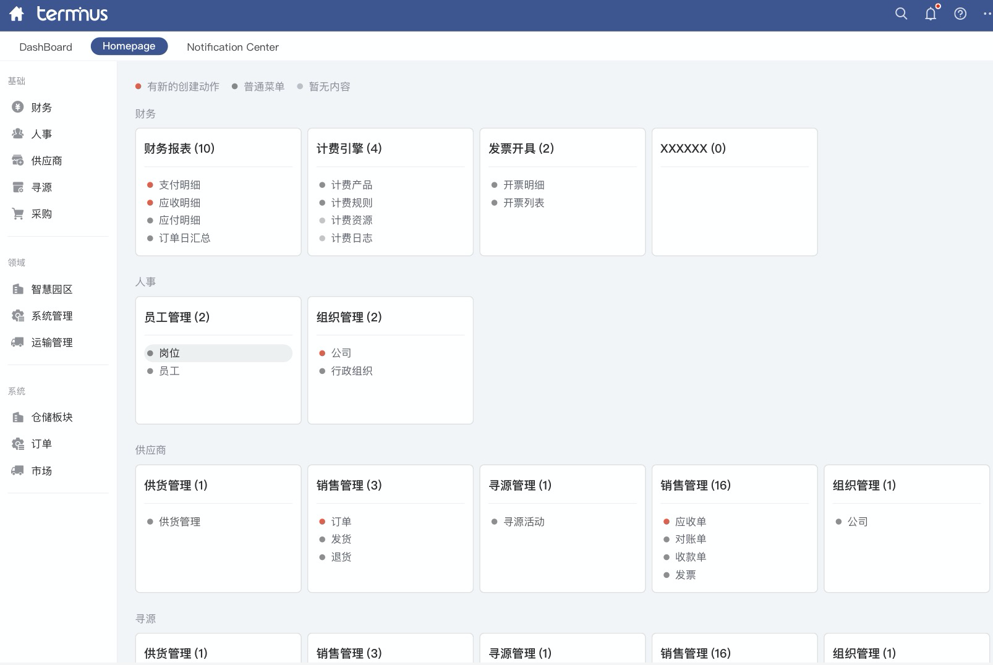Click the XXXXXX (0) card title
This screenshot has height=665, width=993.
[x=693, y=148]
